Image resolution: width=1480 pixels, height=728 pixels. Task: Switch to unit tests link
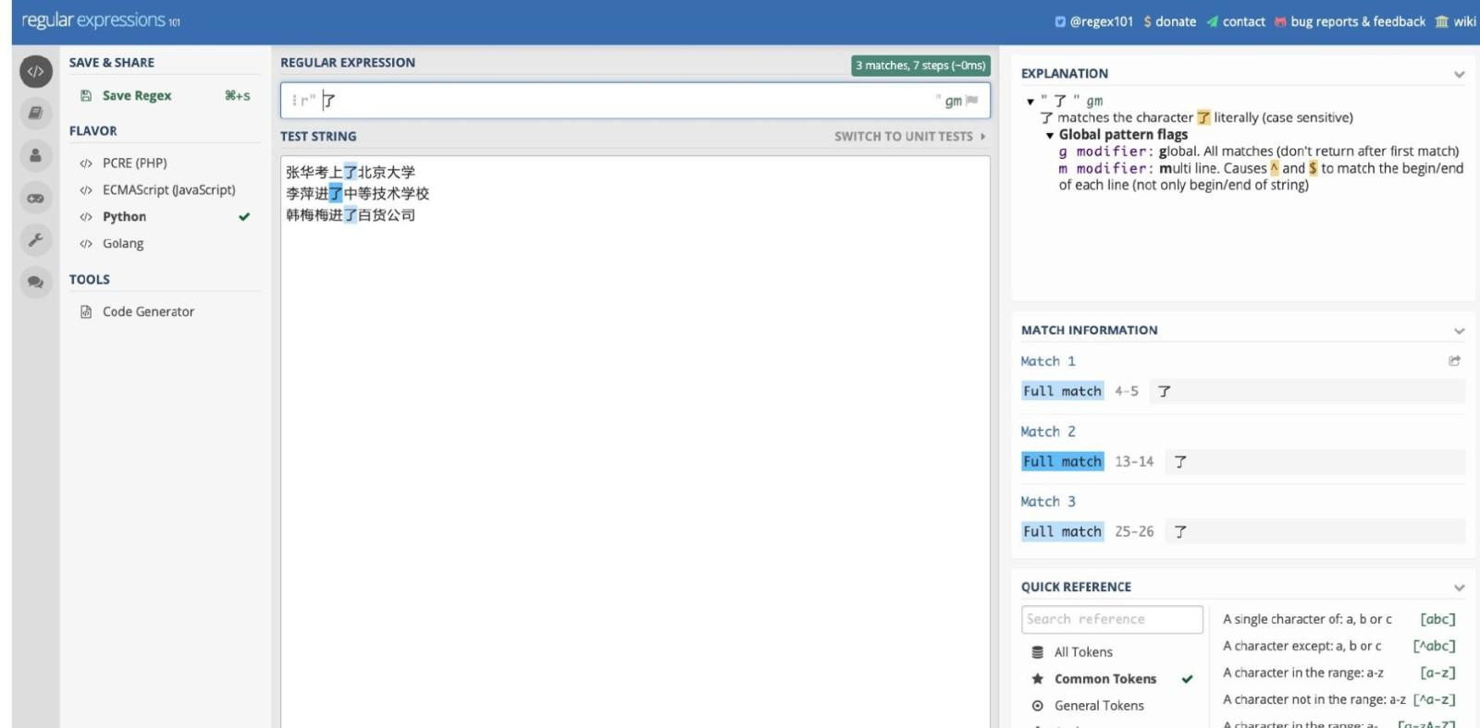coord(909,136)
